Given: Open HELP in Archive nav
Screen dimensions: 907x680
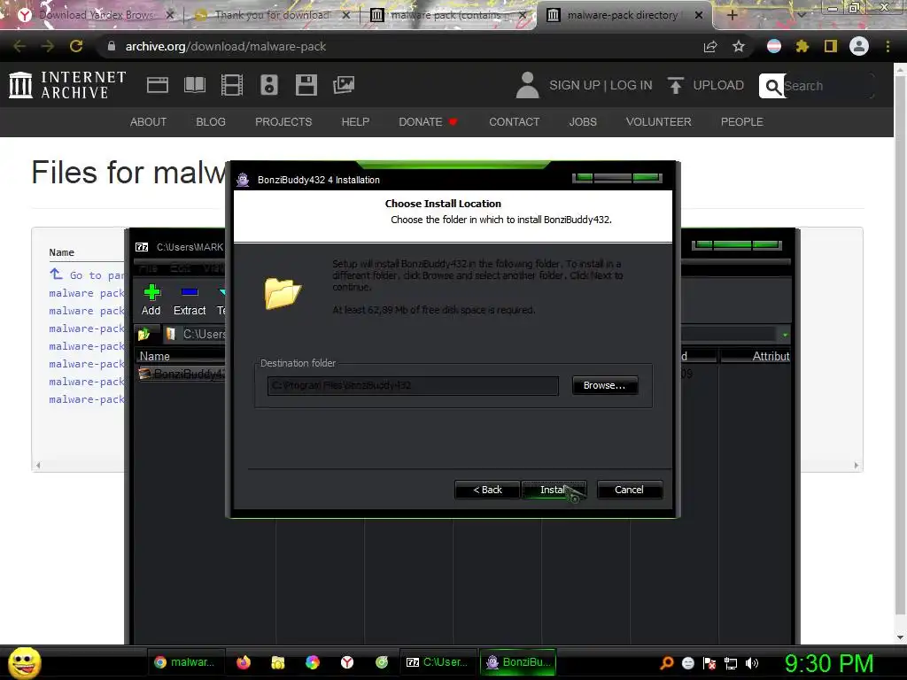Looking at the screenshot, I should [355, 122].
